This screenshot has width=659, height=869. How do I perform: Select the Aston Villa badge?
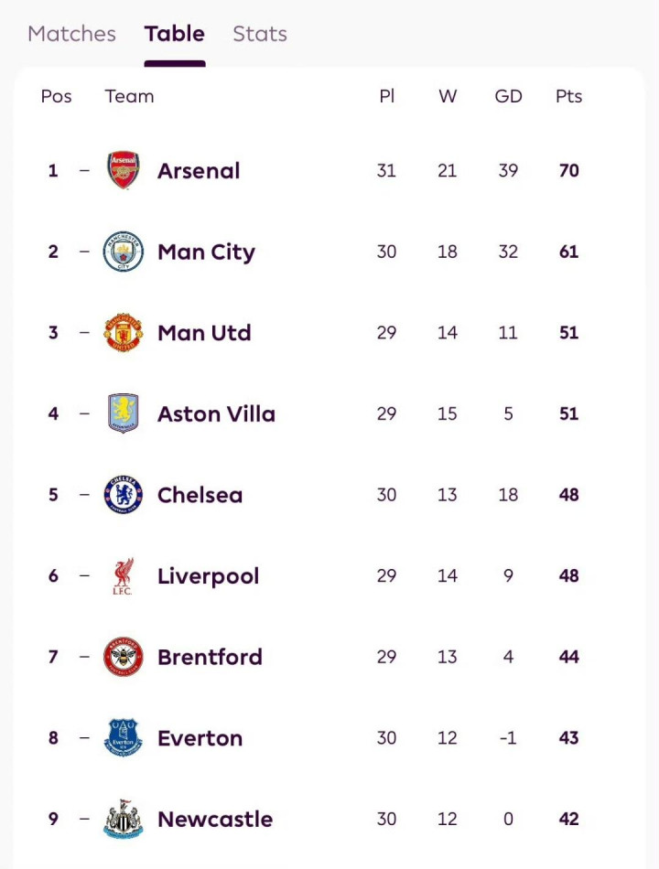[124, 413]
